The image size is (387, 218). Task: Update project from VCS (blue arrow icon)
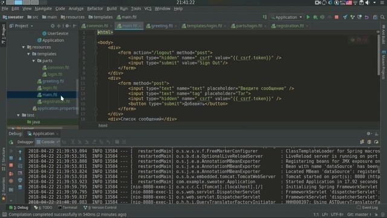tap(345, 17)
